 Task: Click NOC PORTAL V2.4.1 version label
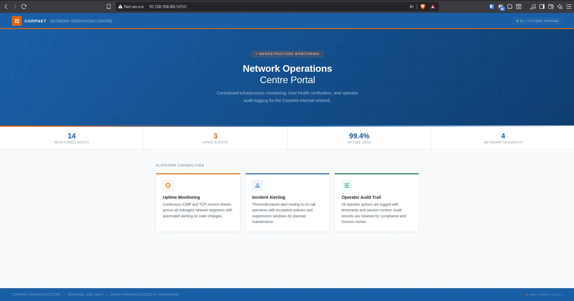click(546, 295)
